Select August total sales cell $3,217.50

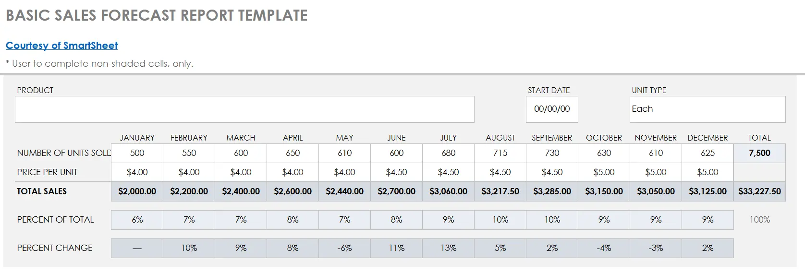pyautogui.click(x=500, y=191)
